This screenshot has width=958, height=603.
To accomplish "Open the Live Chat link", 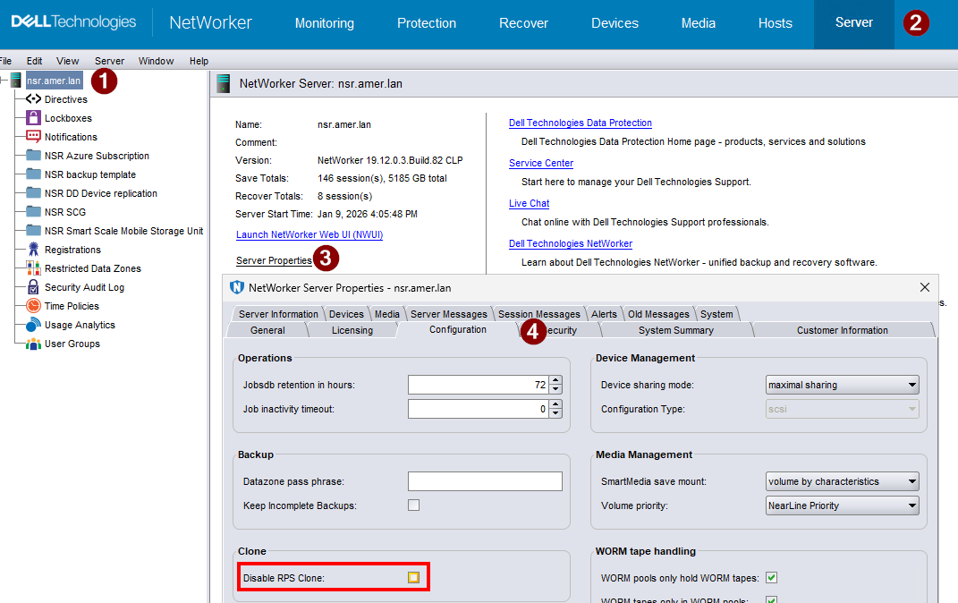I will pyautogui.click(x=530, y=203).
